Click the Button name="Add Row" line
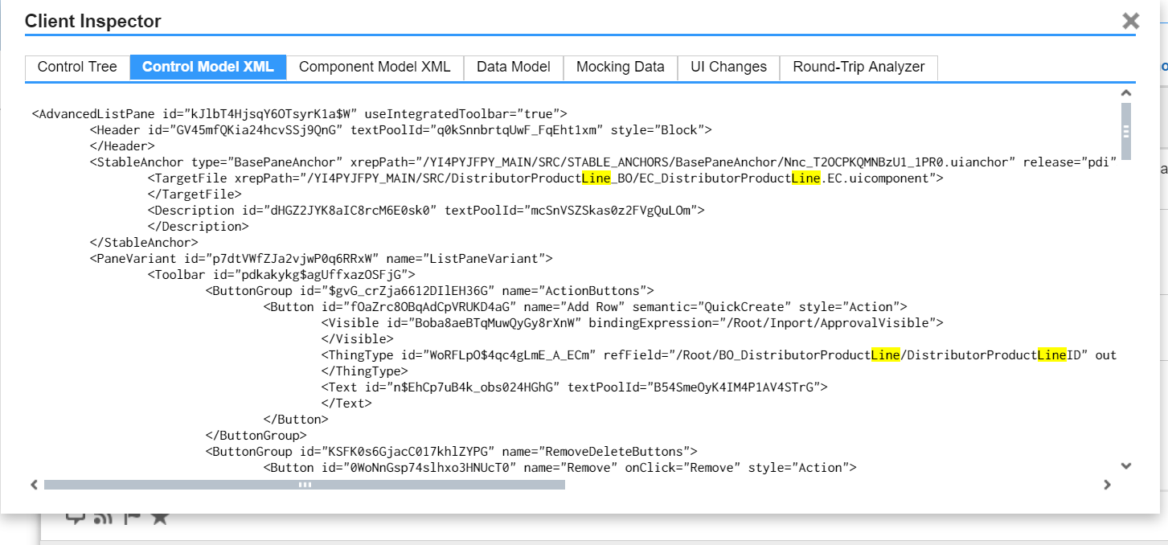 pos(585,307)
